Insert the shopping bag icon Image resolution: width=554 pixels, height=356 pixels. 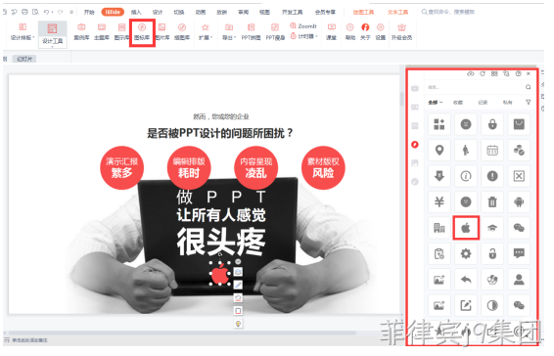(519, 124)
